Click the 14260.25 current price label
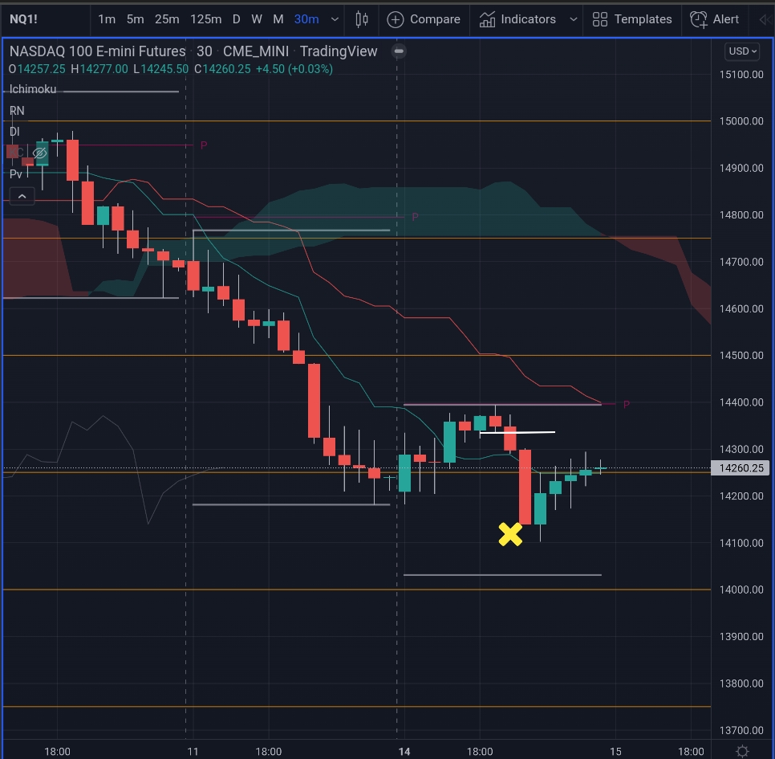Screen dimensions: 775x759 click(x=741, y=468)
